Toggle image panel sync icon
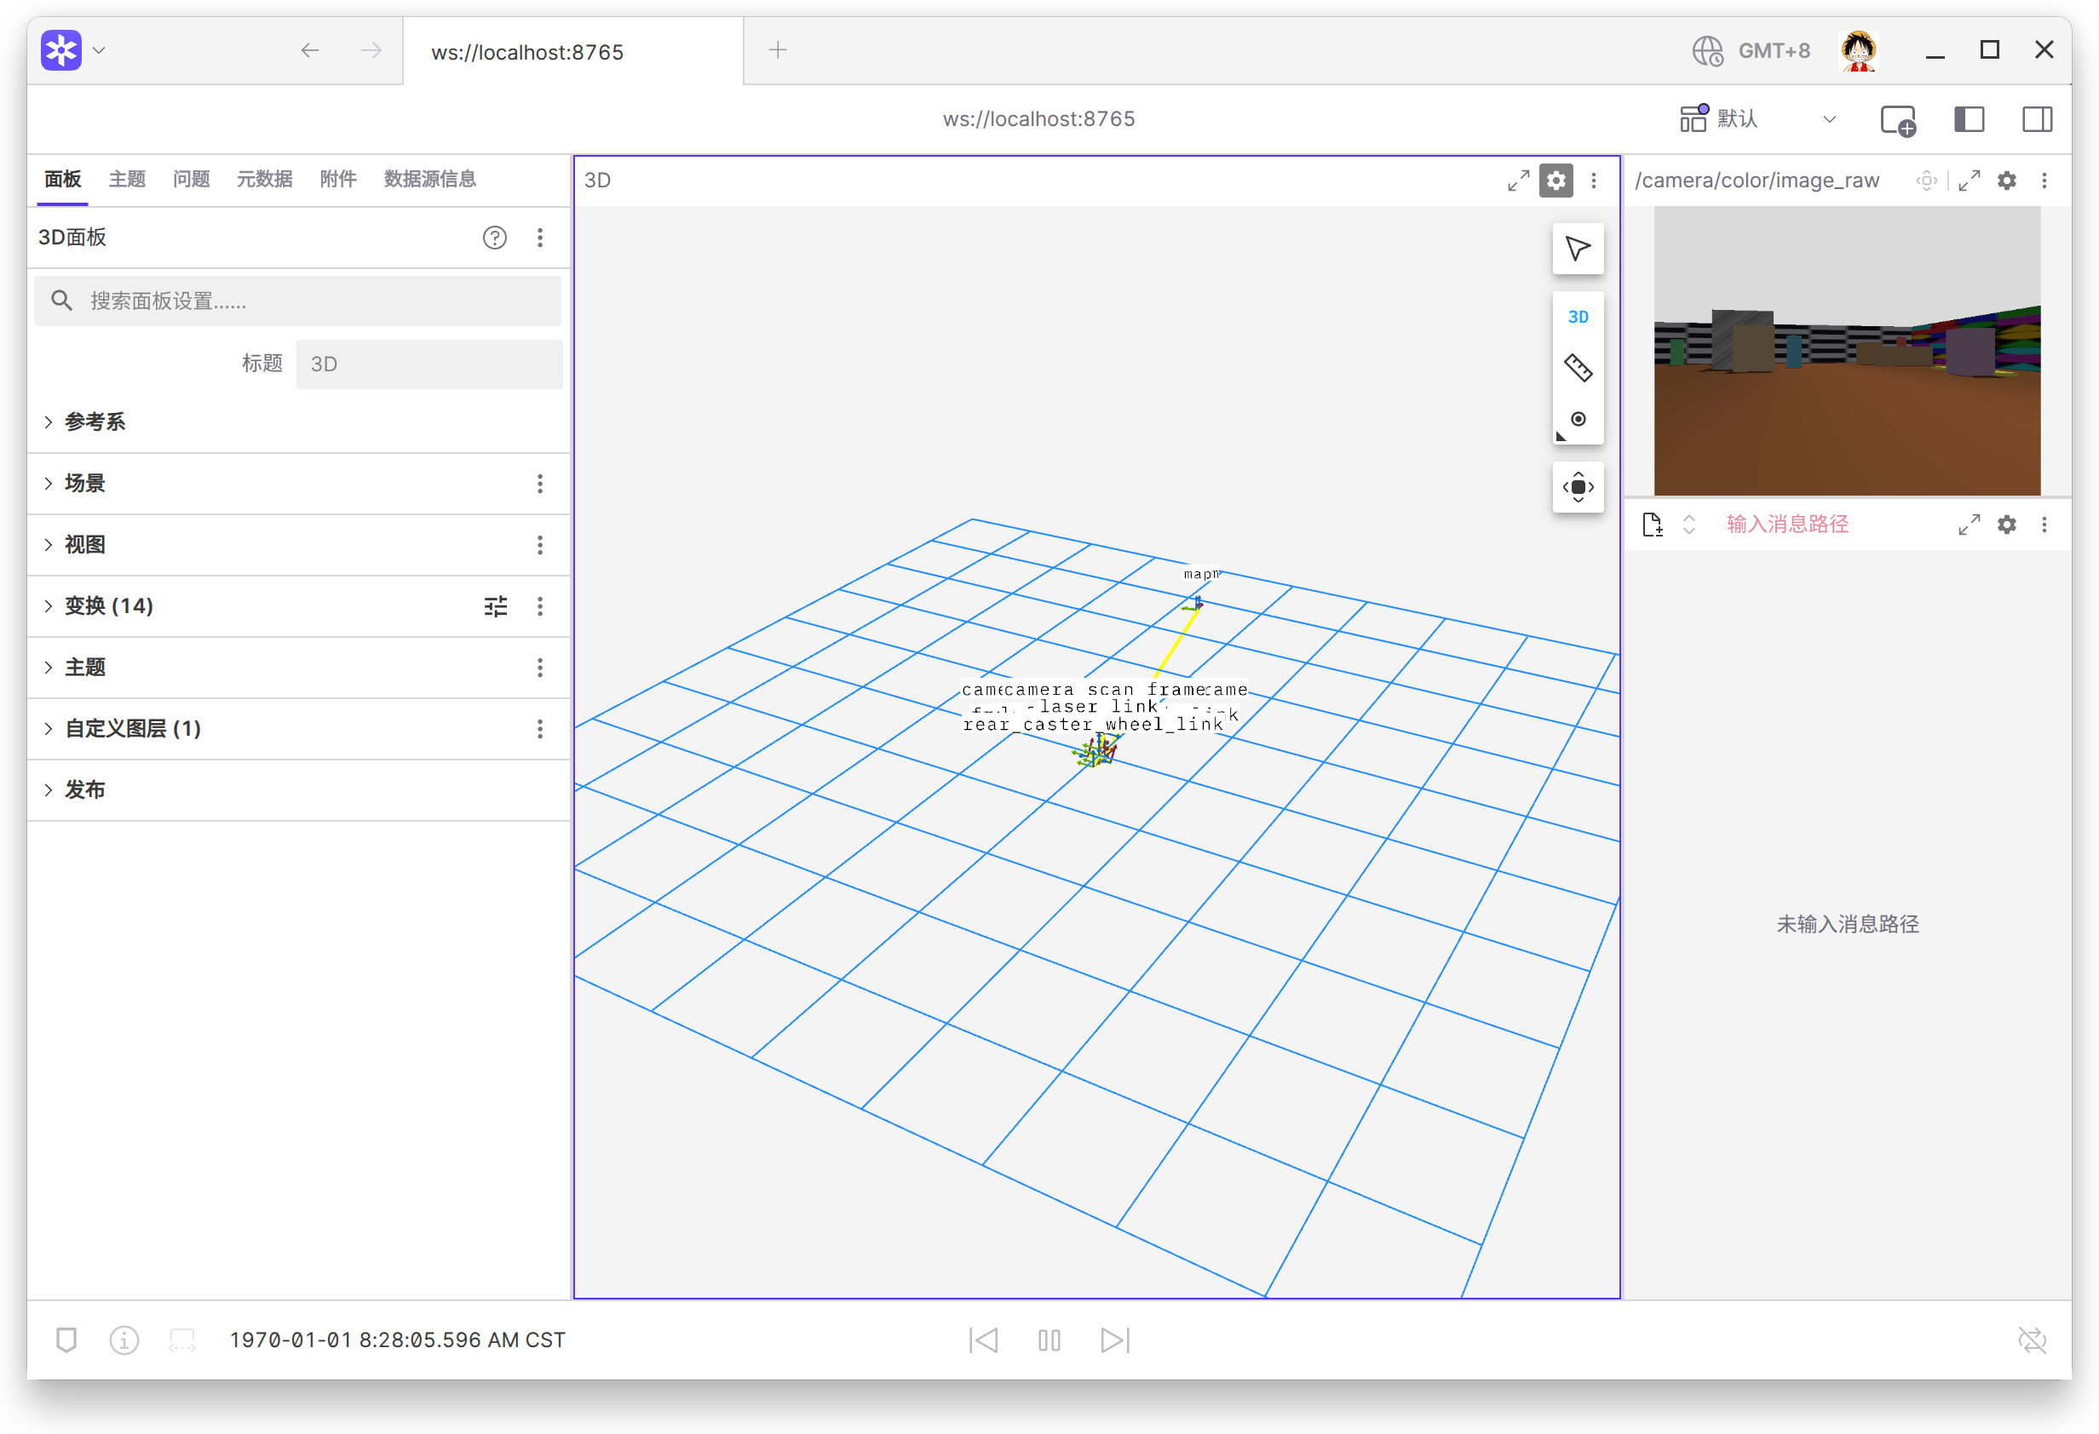This screenshot has height=1434, width=2099. coord(1926,181)
